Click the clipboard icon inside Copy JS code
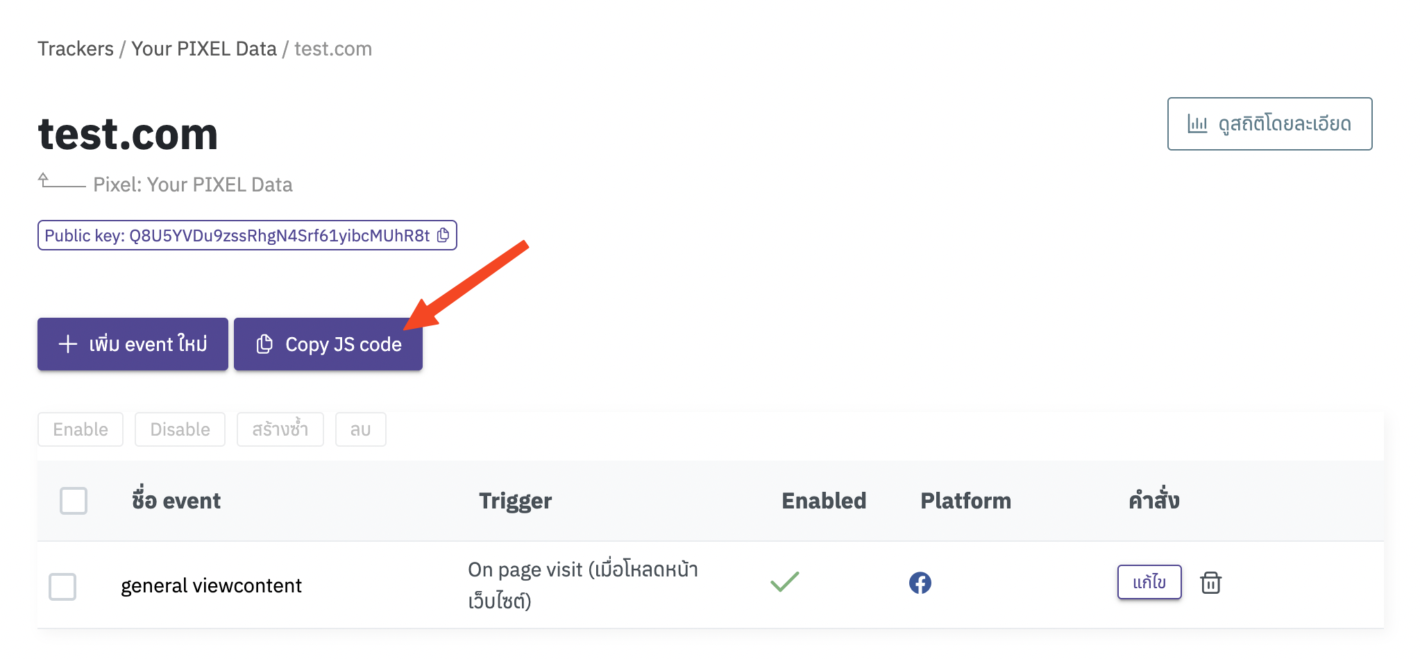This screenshot has width=1420, height=659. [264, 343]
